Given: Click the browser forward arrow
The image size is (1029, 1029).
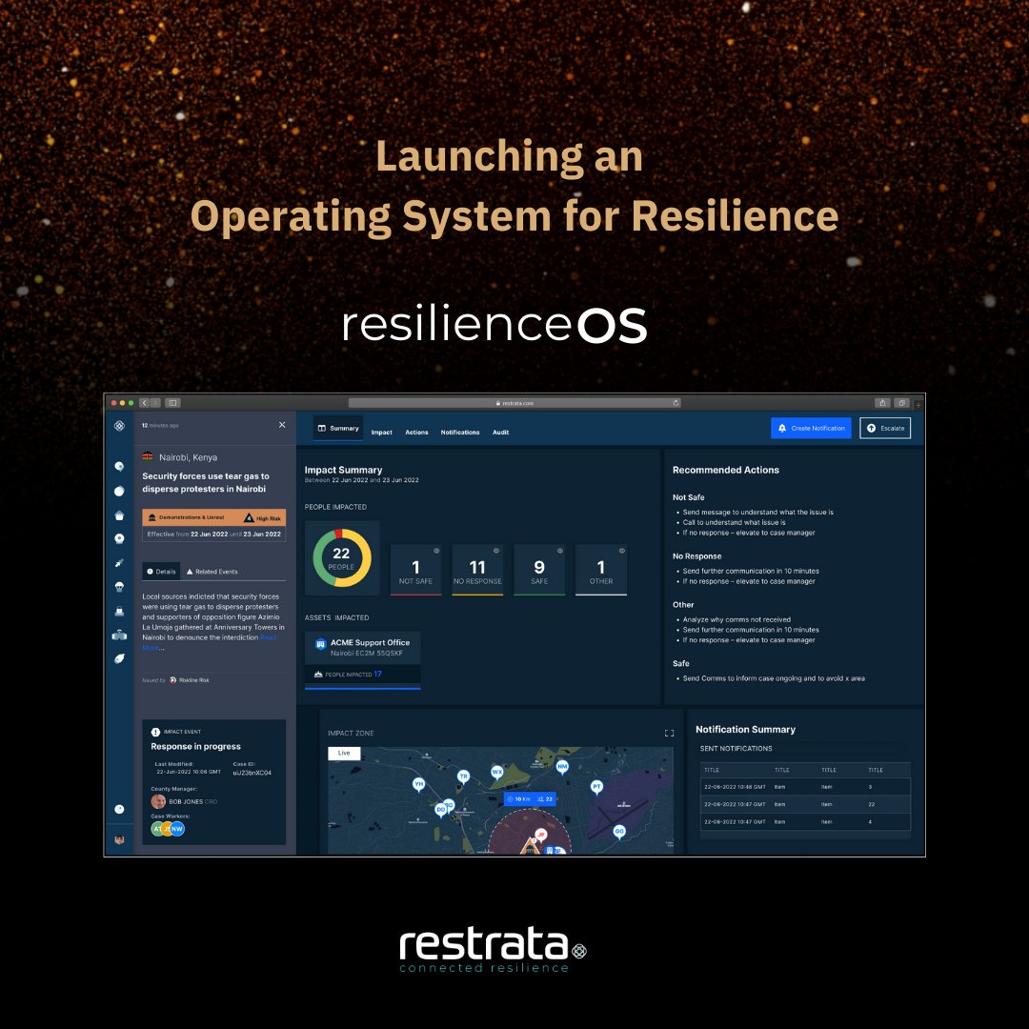Looking at the screenshot, I should [x=155, y=403].
